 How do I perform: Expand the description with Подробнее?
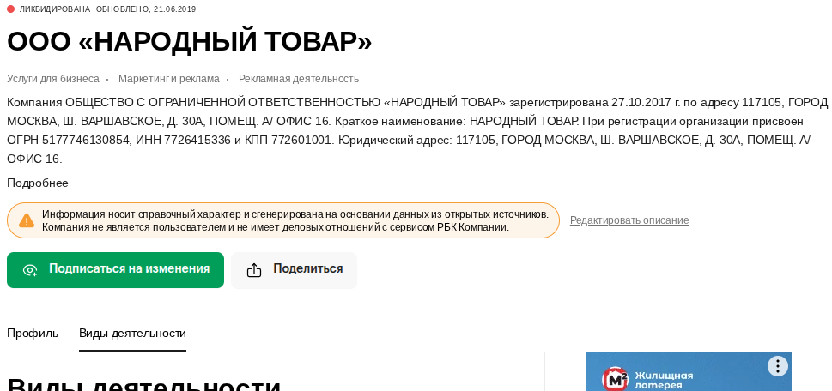(x=38, y=183)
